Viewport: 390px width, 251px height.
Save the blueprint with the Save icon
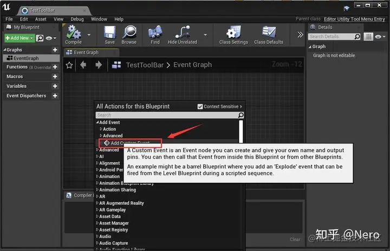pos(109,35)
